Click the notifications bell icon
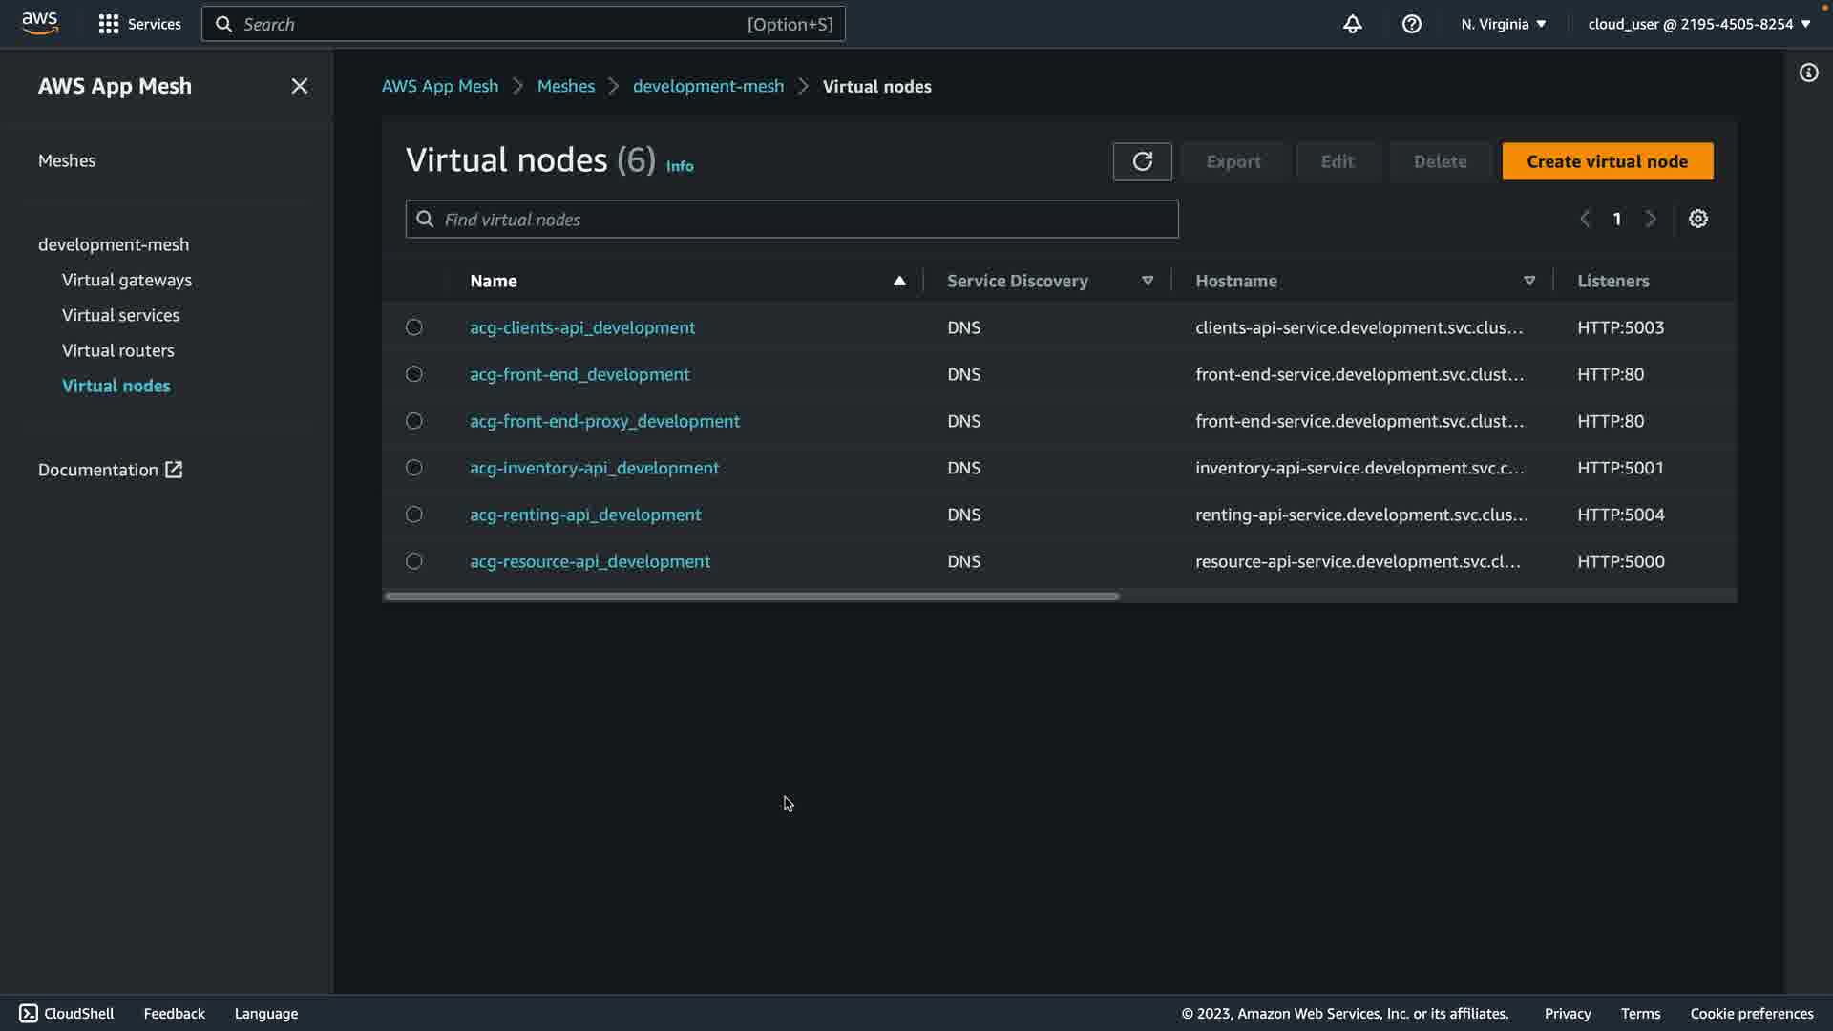The image size is (1833, 1031). pos(1352,24)
